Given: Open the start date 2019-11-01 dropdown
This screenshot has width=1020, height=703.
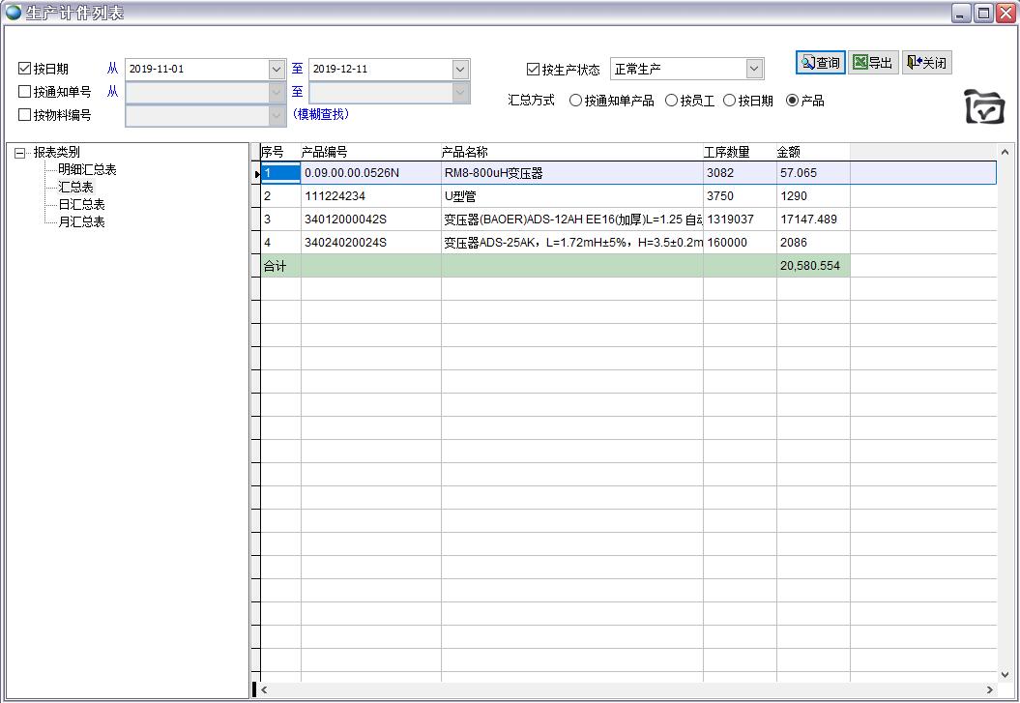Looking at the screenshot, I should click(277, 70).
